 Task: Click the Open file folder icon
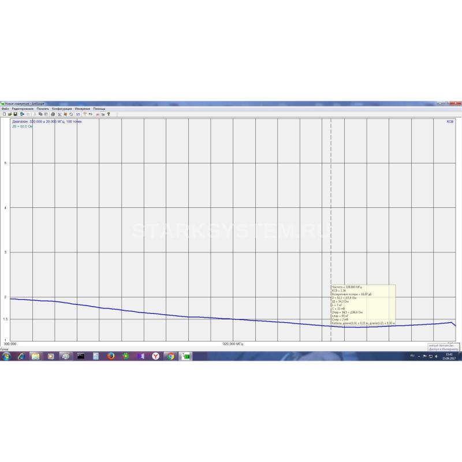[x=10, y=114]
